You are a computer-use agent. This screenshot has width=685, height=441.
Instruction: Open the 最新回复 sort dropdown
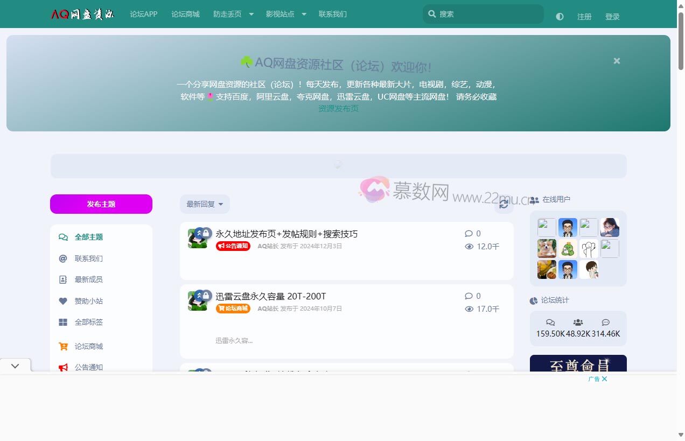(x=205, y=204)
